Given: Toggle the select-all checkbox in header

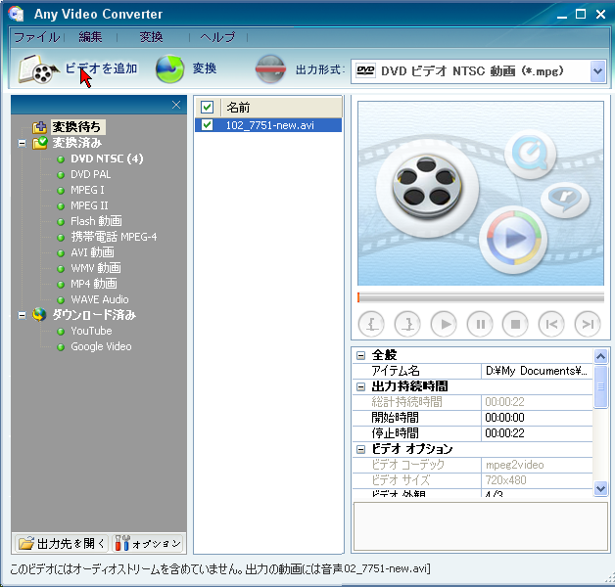Looking at the screenshot, I should coord(207,107).
